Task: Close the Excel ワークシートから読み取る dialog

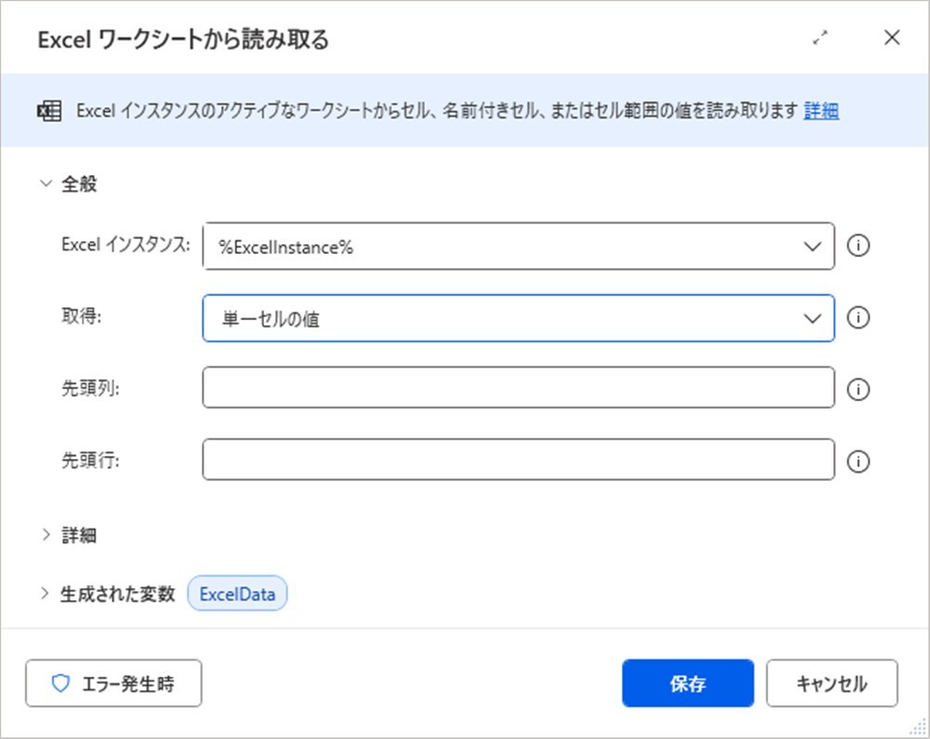Action: coord(892,38)
